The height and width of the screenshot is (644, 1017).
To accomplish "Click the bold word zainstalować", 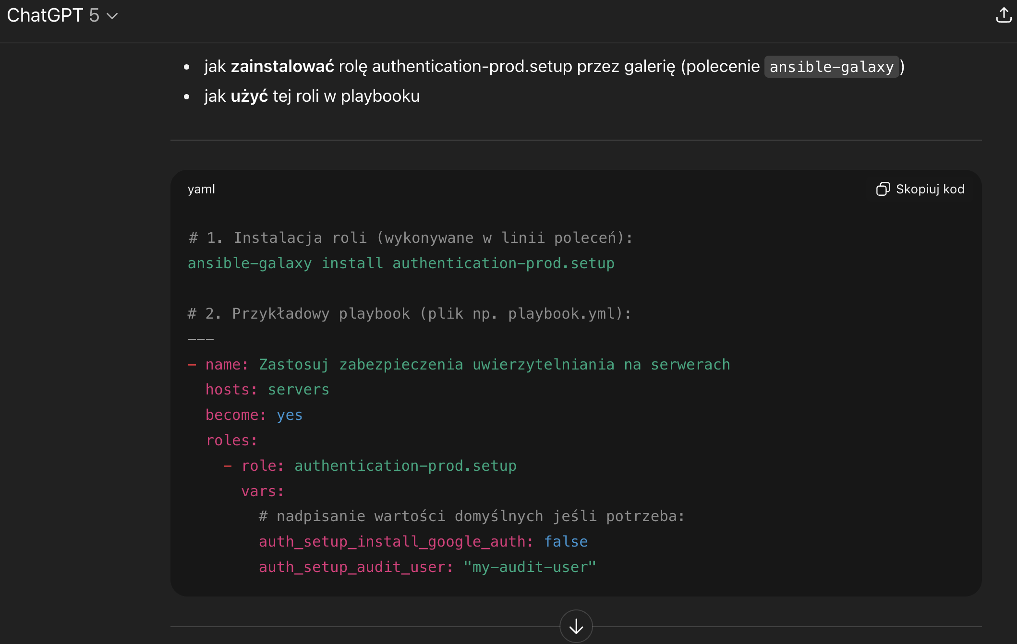I will coord(282,66).
